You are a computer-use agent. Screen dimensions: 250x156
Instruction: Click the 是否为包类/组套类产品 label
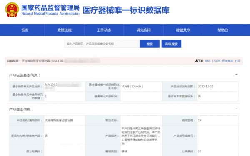pos(27,136)
